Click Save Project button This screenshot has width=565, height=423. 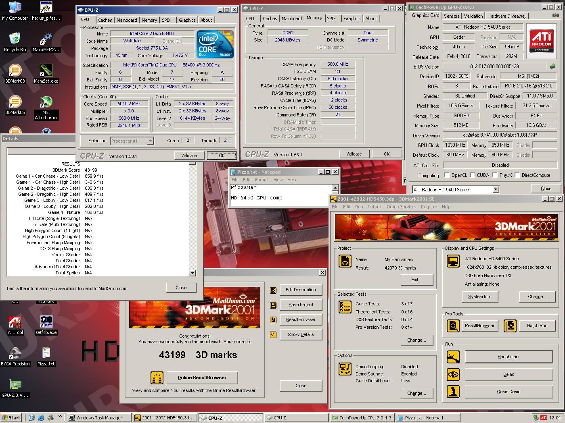(301, 305)
